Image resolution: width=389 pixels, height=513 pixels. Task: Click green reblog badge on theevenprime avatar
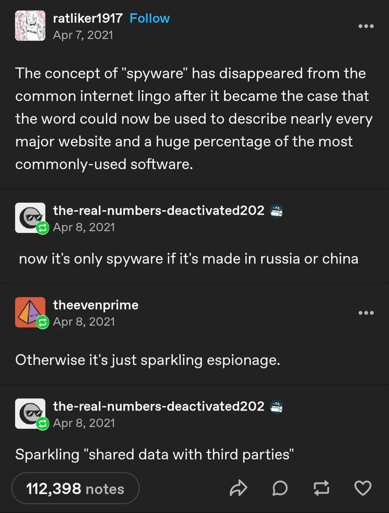42,323
